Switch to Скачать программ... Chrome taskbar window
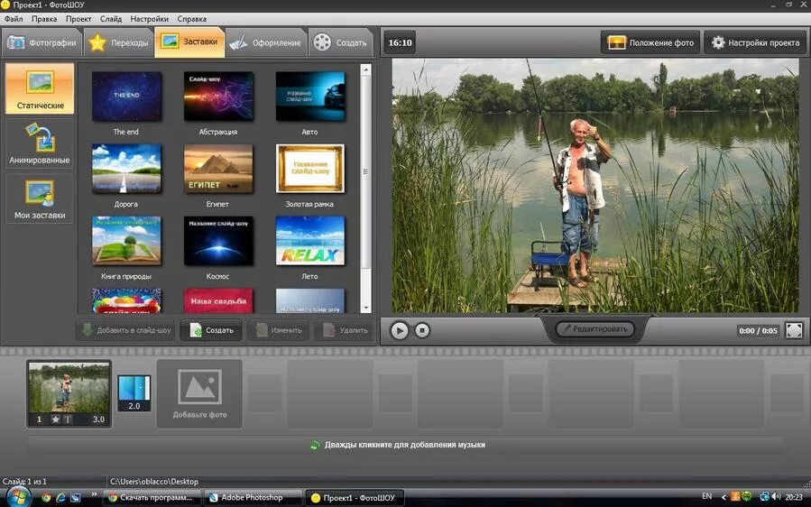The width and height of the screenshot is (811, 507). pos(153,498)
